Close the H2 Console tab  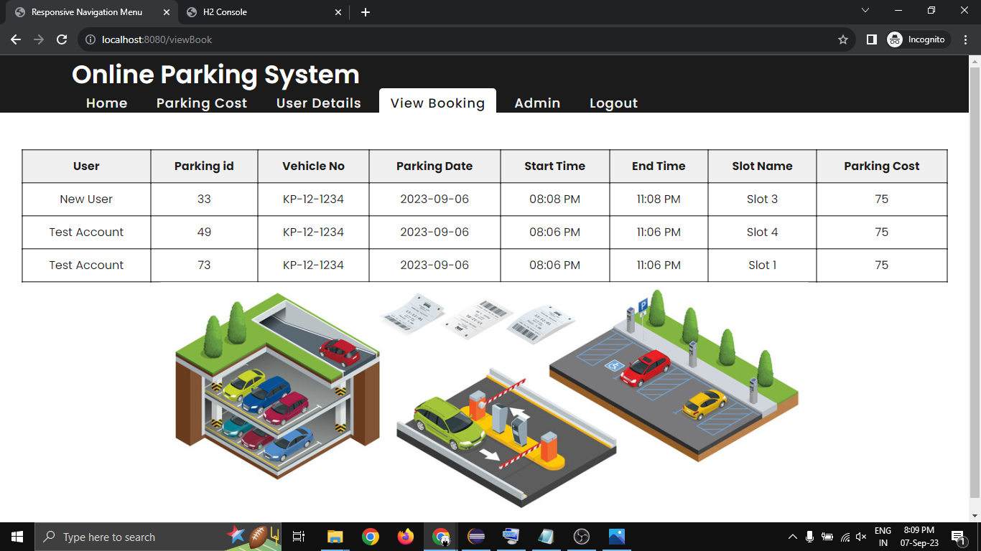click(x=338, y=12)
